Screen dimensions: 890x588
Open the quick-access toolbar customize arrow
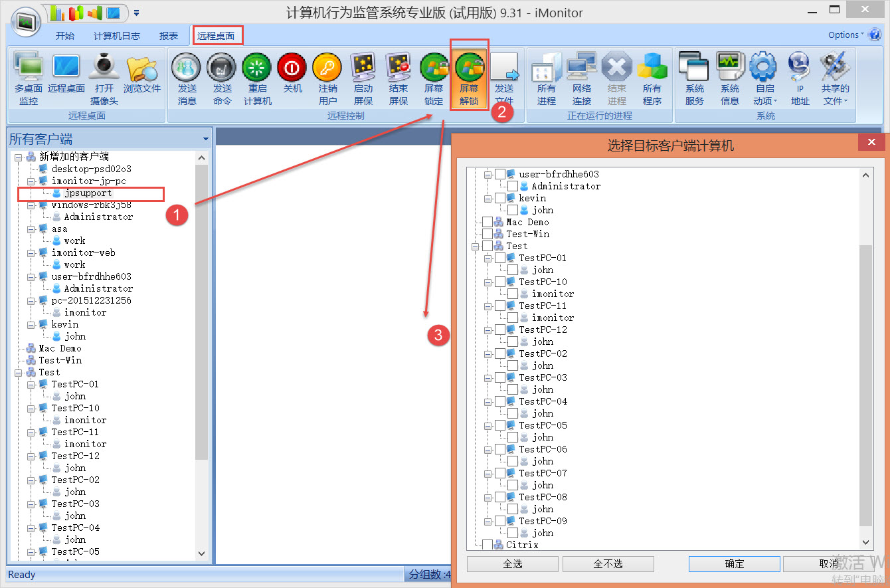click(136, 12)
